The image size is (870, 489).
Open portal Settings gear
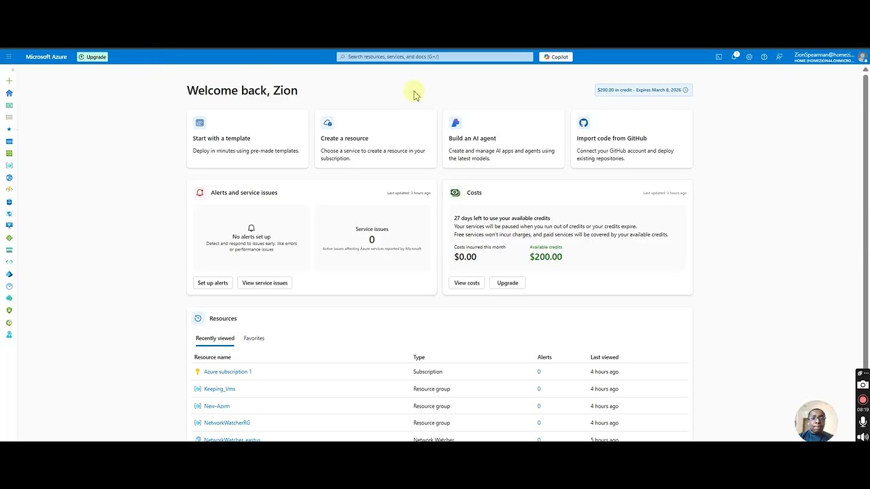click(749, 57)
